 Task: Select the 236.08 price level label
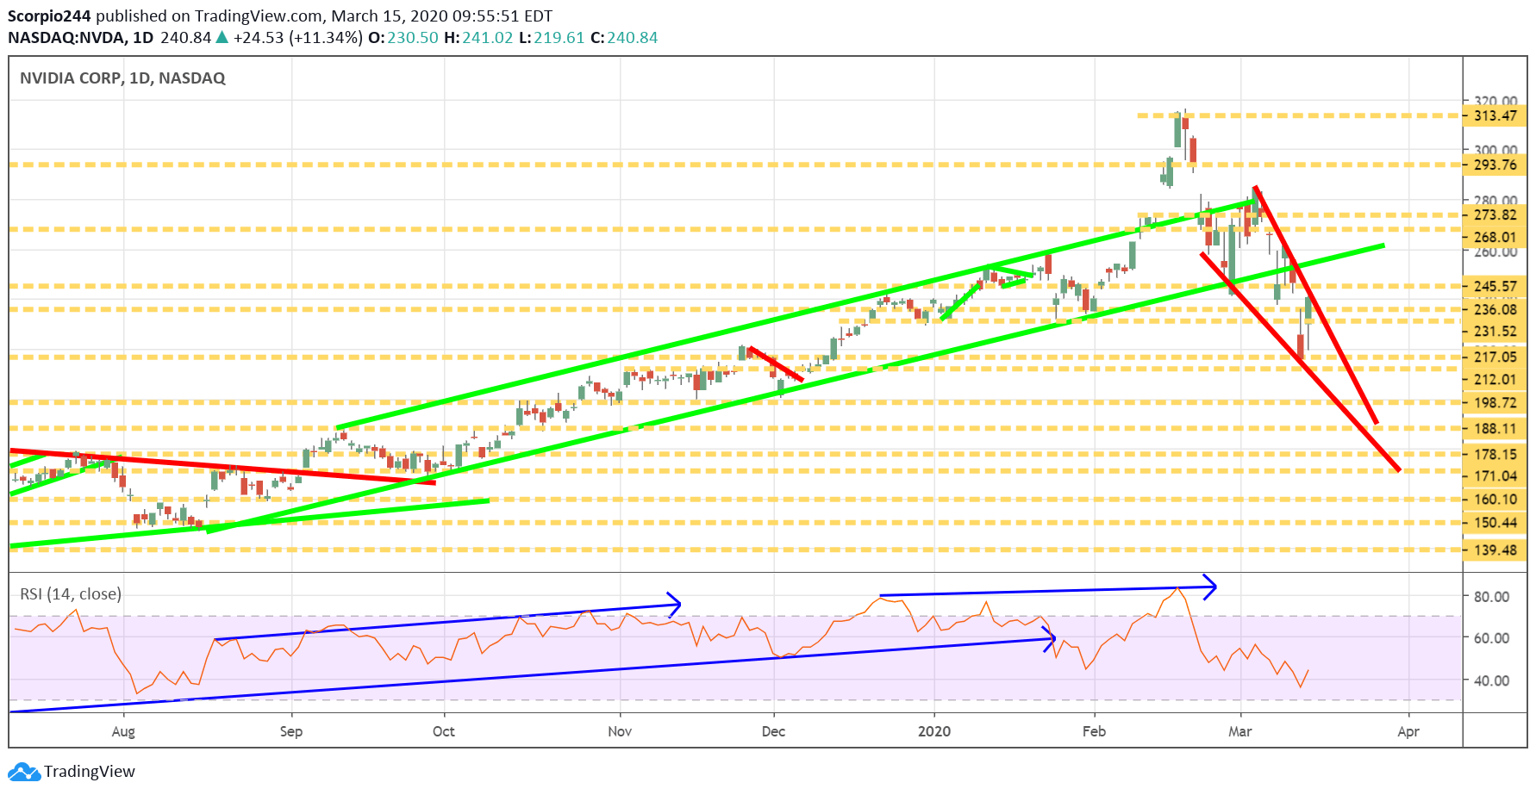point(1495,309)
